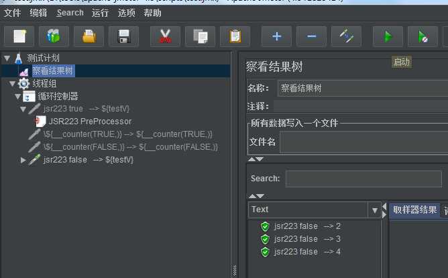Select the 线程组 tree item
The image size is (448, 278).
[44, 83]
